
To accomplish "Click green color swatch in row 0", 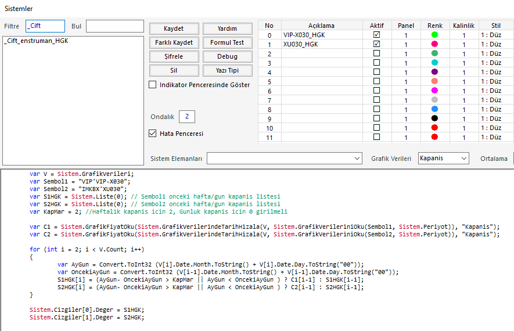I will pyautogui.click(x=434, y=35).
